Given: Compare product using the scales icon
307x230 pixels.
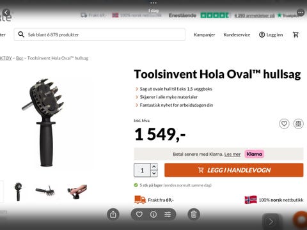Looking at the screenshot, I should (298, 124).
